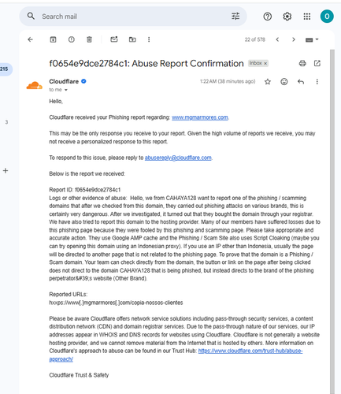Click the verified sender badge

83,81
